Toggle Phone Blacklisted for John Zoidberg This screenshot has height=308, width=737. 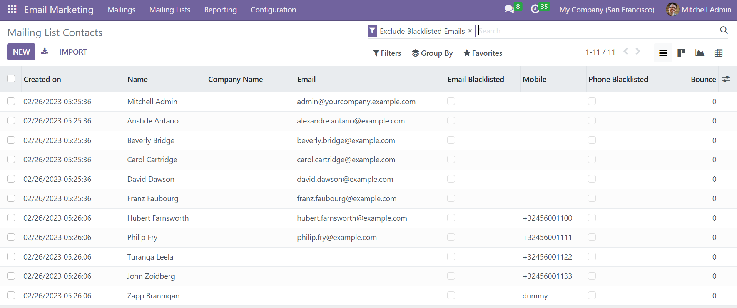(592, 276)
